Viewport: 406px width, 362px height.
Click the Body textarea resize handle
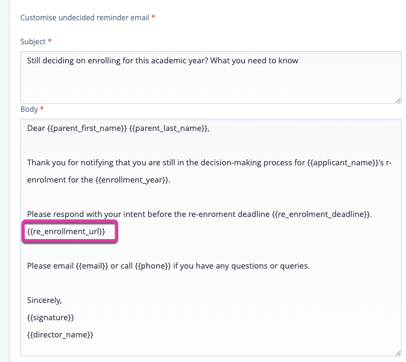[398, 352]
